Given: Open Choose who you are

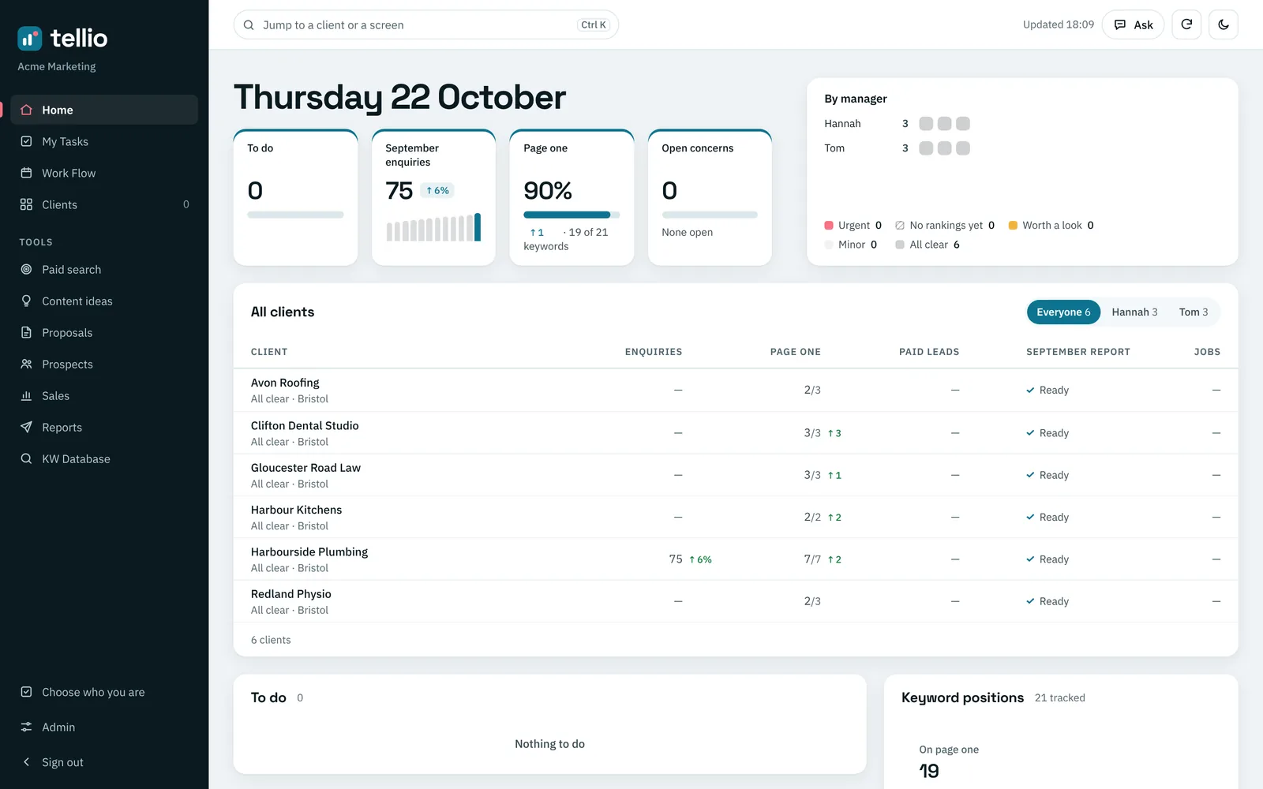Looking at the screenshot, I should [104, 692].
